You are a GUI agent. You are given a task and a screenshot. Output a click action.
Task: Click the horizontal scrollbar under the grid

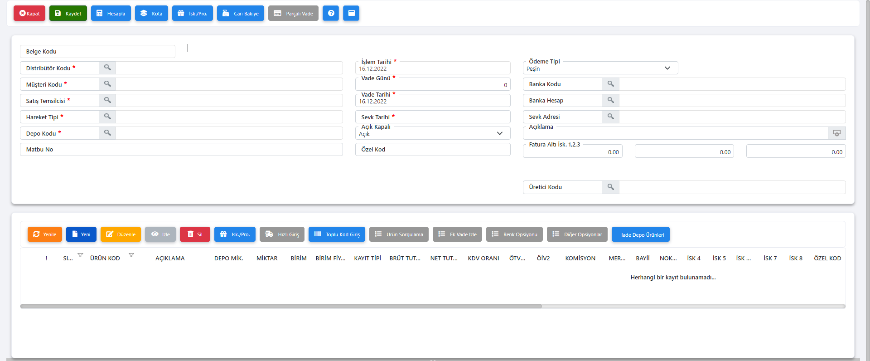[x=281, y=307]
